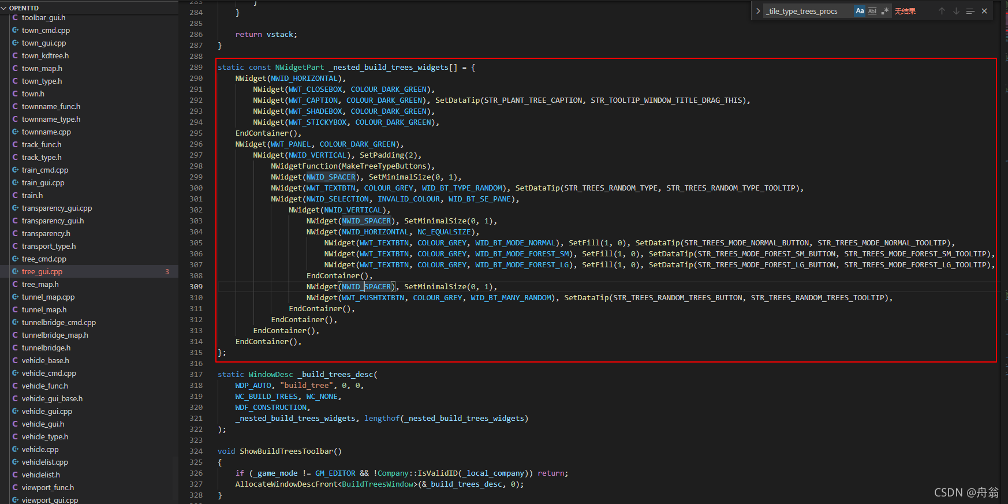Toggle Use Regular Expression in find widget
Screen dimensions: 1008x504
[x=885, y=11]
